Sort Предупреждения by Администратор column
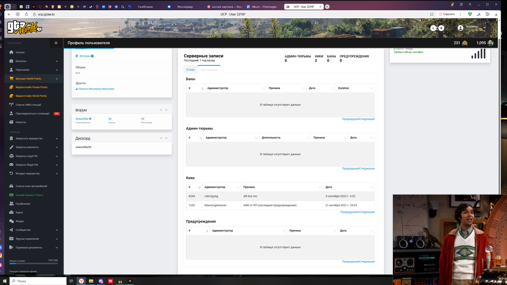This screenshot has height=285, width=507. [x=248, y=231]
